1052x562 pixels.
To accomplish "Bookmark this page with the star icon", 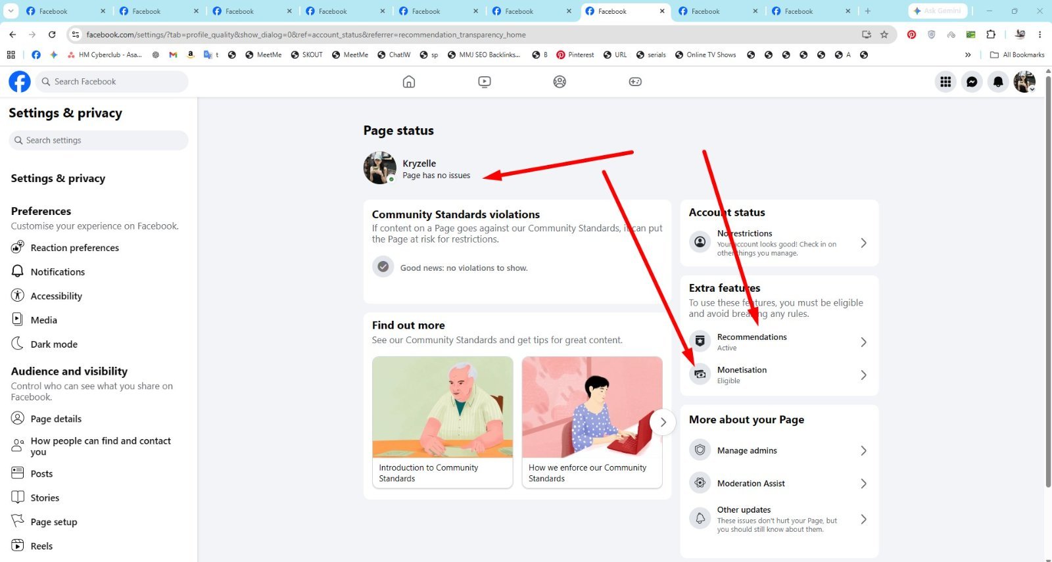I will 884,34.
